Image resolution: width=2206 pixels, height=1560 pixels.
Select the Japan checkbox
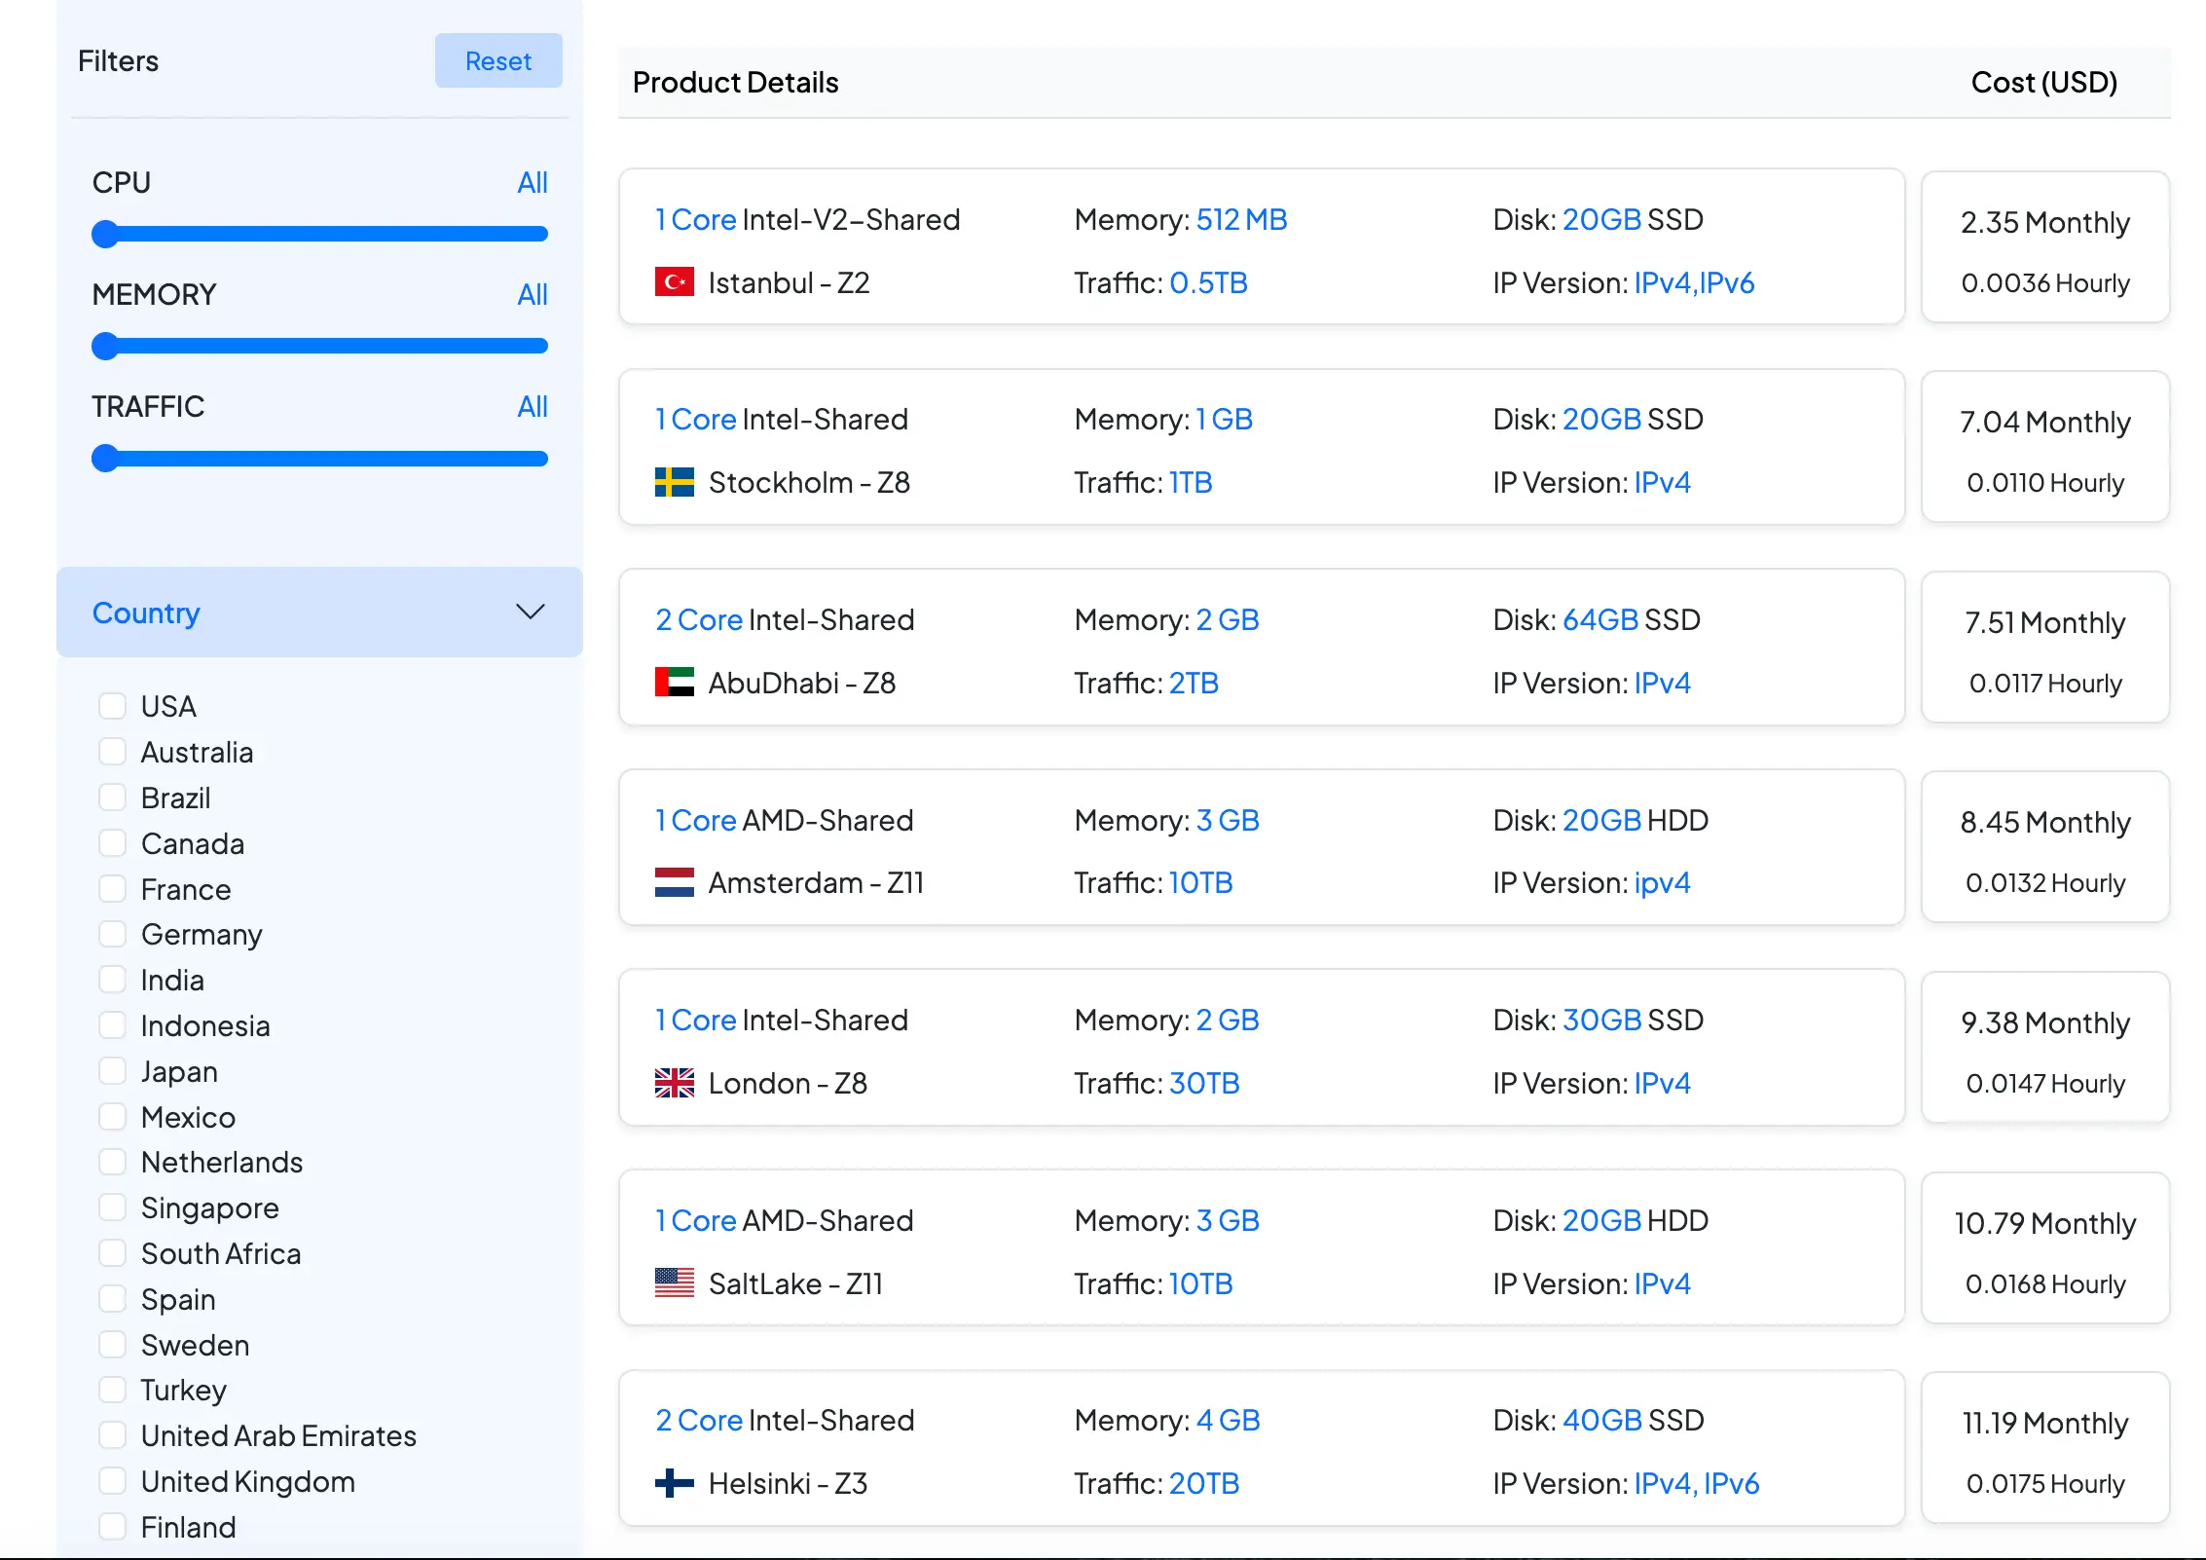coord(113,1070)
